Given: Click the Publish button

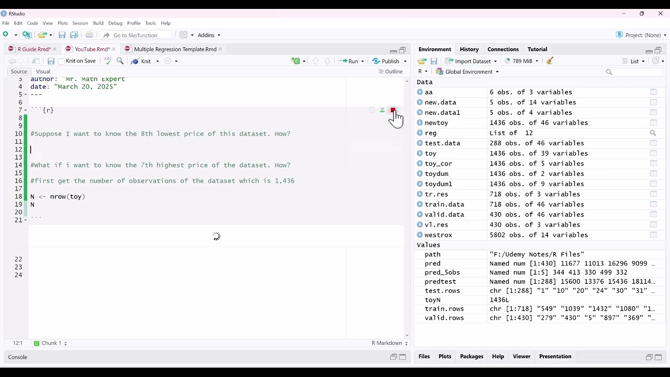Looking at the screenshot, I should (x=386, y=61).
